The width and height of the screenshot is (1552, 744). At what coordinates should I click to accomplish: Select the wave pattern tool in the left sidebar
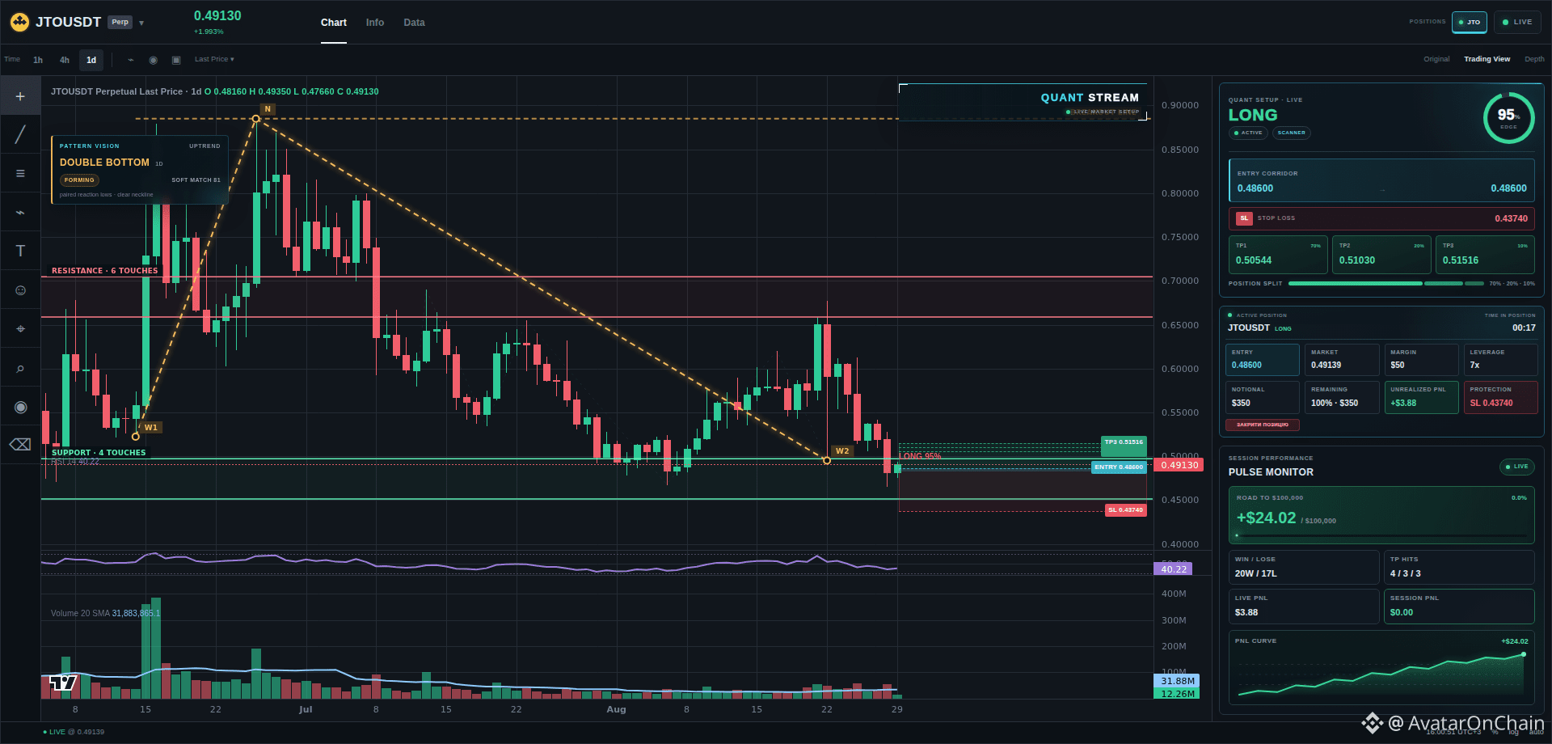(20, 212)
